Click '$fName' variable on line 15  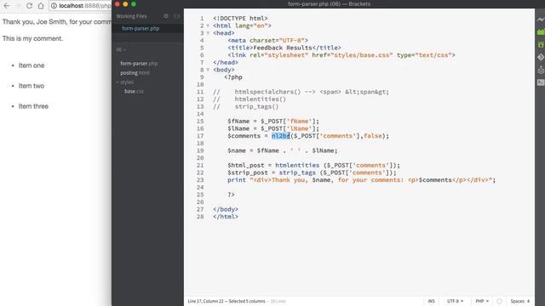pos(238,121)
